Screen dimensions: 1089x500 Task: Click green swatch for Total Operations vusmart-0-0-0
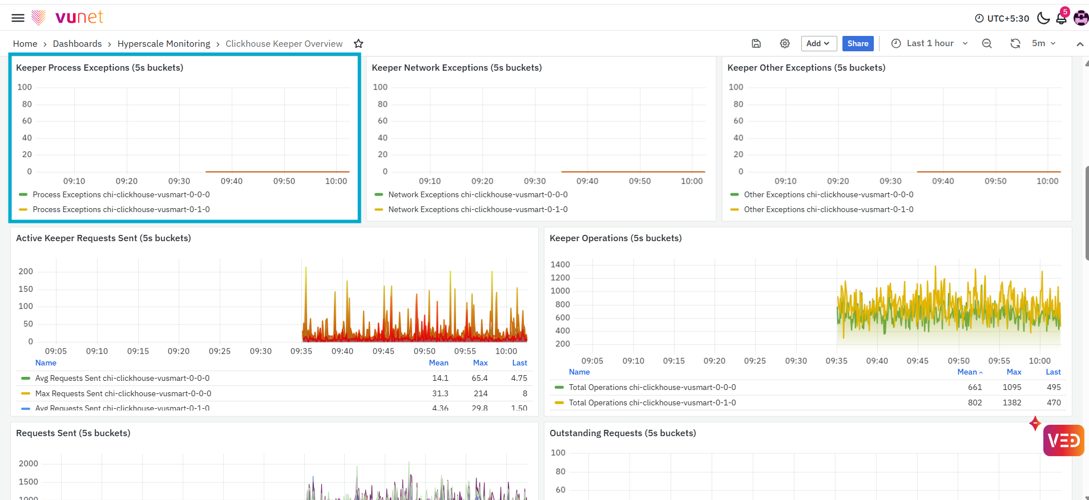(559, 388)
